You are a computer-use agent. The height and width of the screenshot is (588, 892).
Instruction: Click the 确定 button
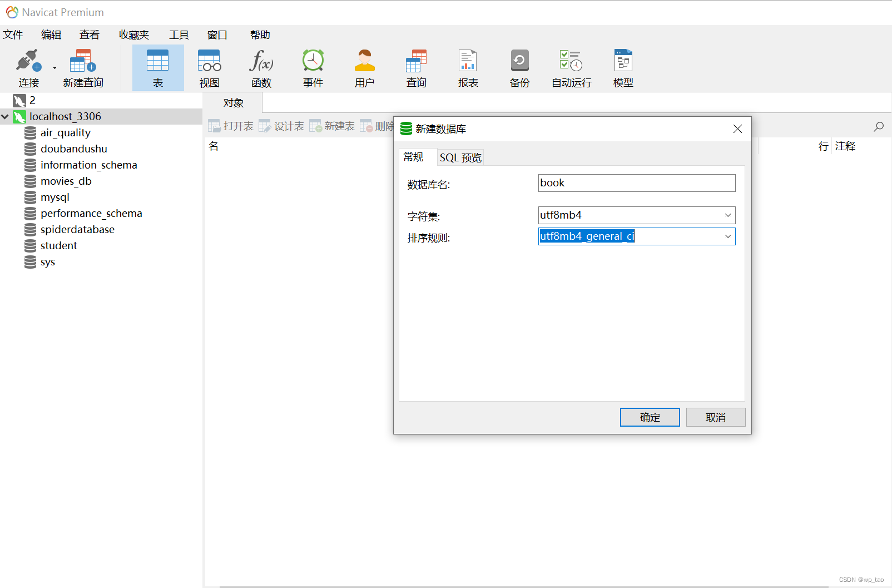[650, 417]
